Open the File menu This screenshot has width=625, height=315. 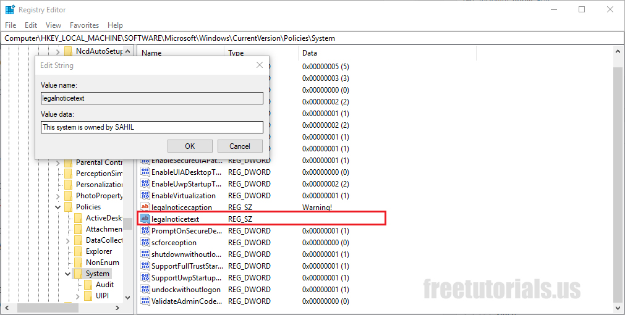coord(11,25)
